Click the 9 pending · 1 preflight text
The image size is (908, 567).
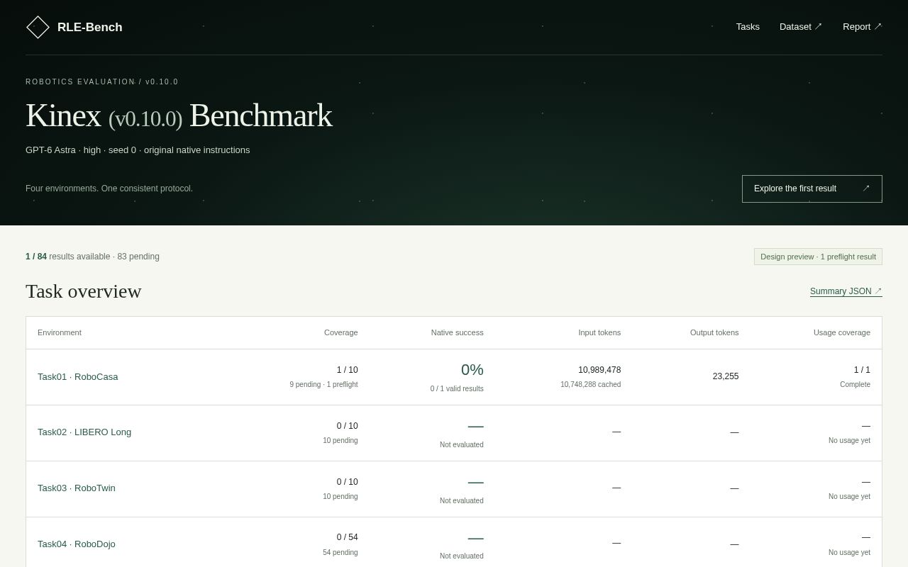point(323,385)
